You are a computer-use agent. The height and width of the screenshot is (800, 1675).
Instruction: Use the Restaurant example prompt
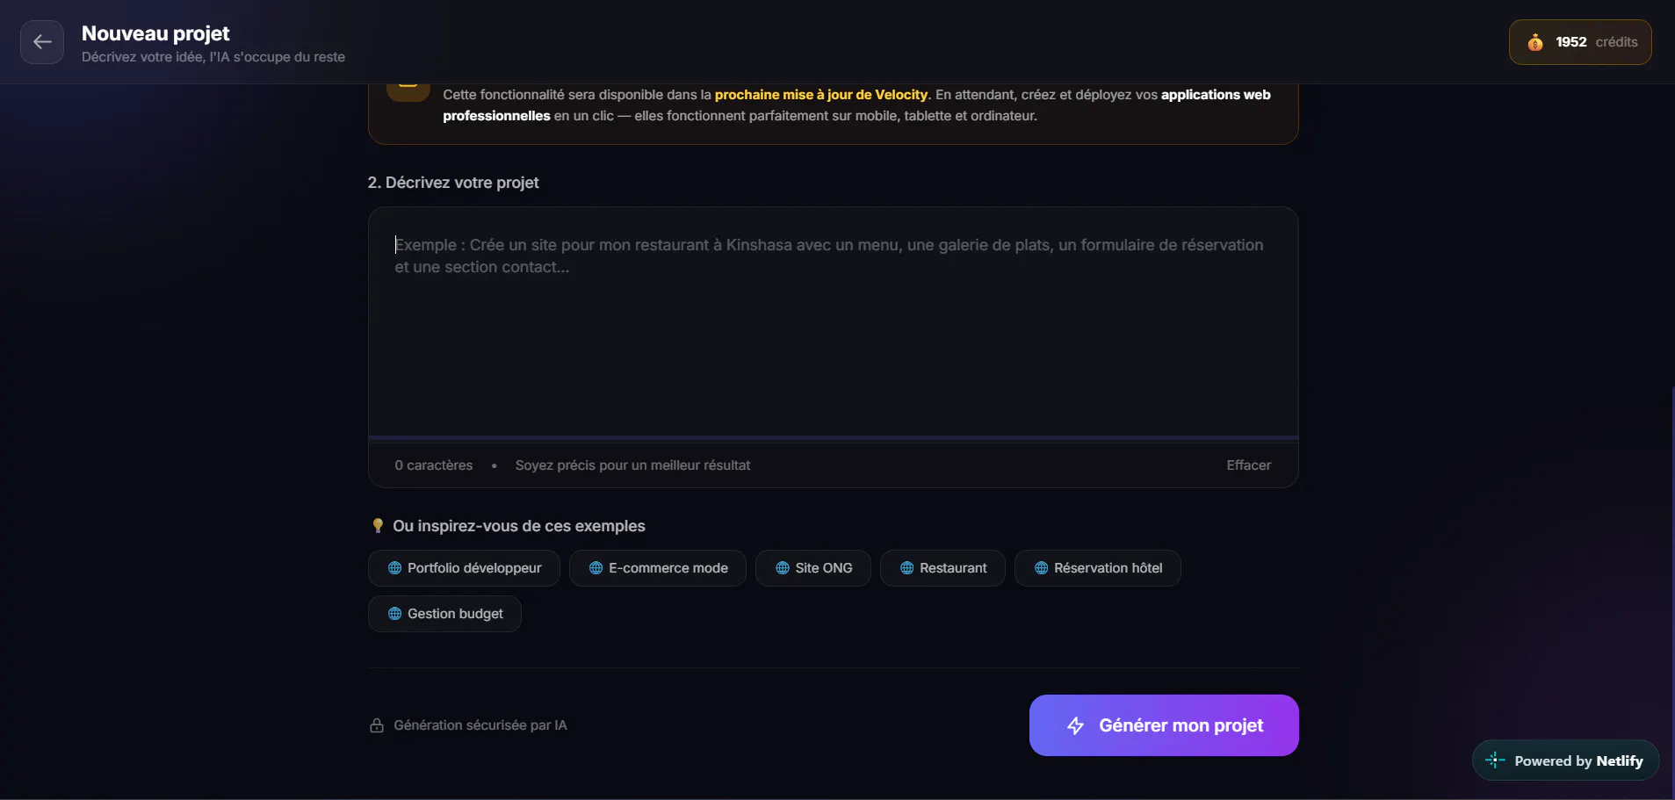coord(942,568)
